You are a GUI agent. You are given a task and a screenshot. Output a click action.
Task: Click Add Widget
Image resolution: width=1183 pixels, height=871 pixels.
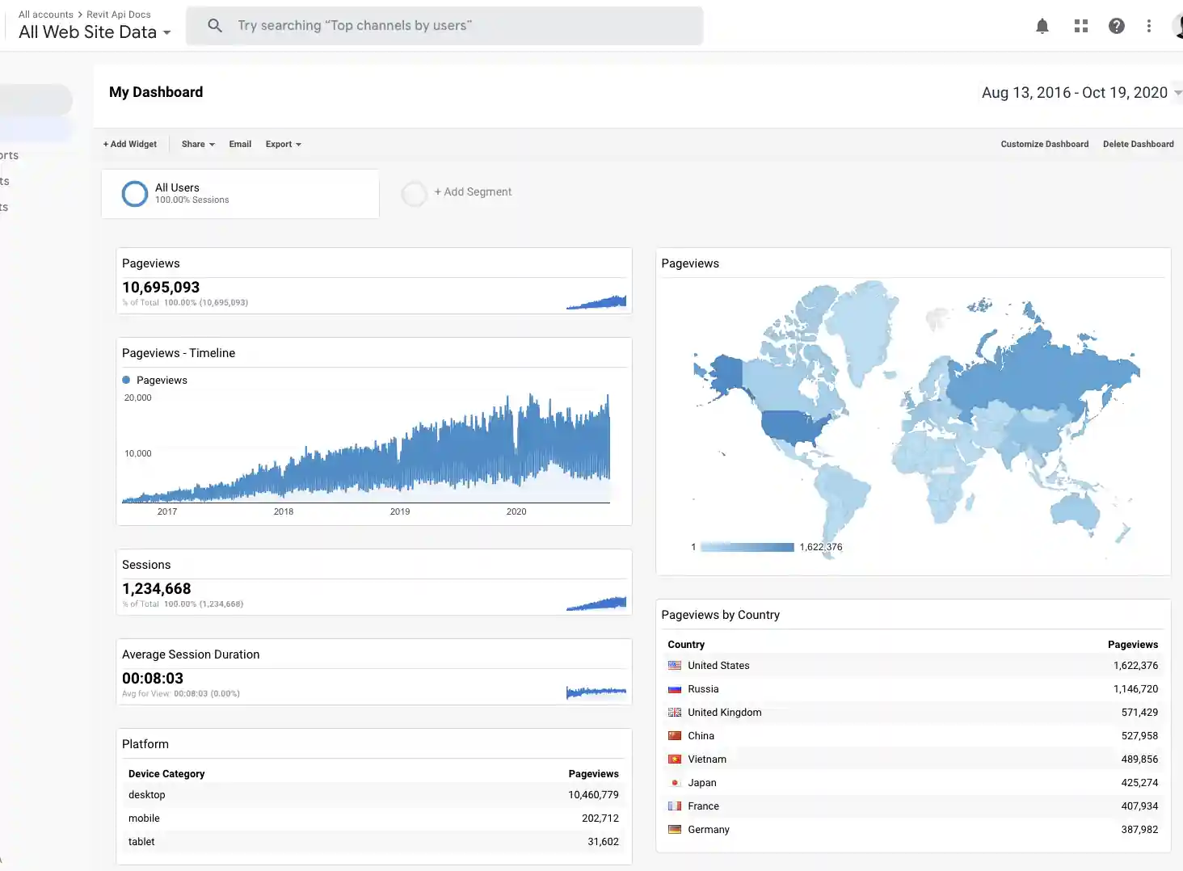click(x=129, y=144)
